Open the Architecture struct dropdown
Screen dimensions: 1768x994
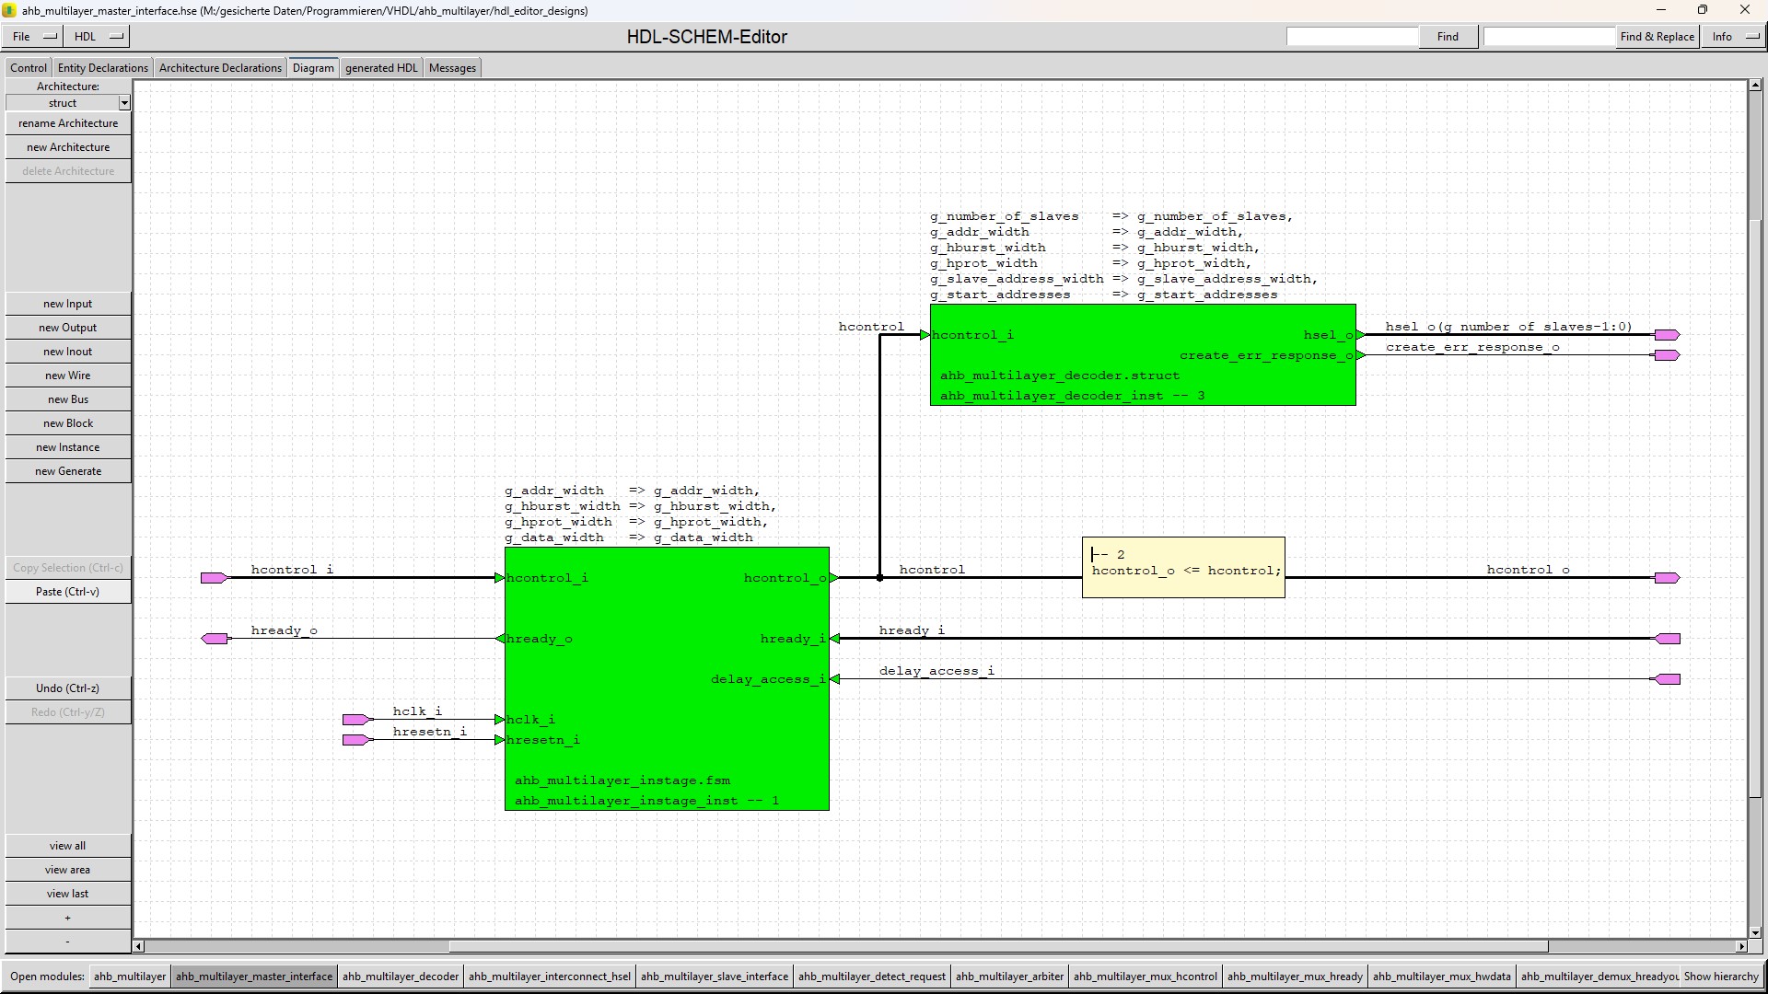click(x=124, y=104)
